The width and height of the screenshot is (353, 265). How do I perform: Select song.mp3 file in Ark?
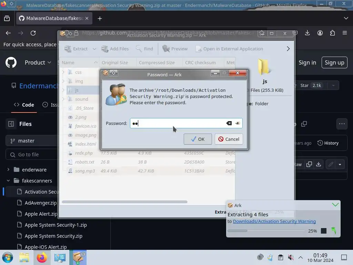click(x=85, y=171)
